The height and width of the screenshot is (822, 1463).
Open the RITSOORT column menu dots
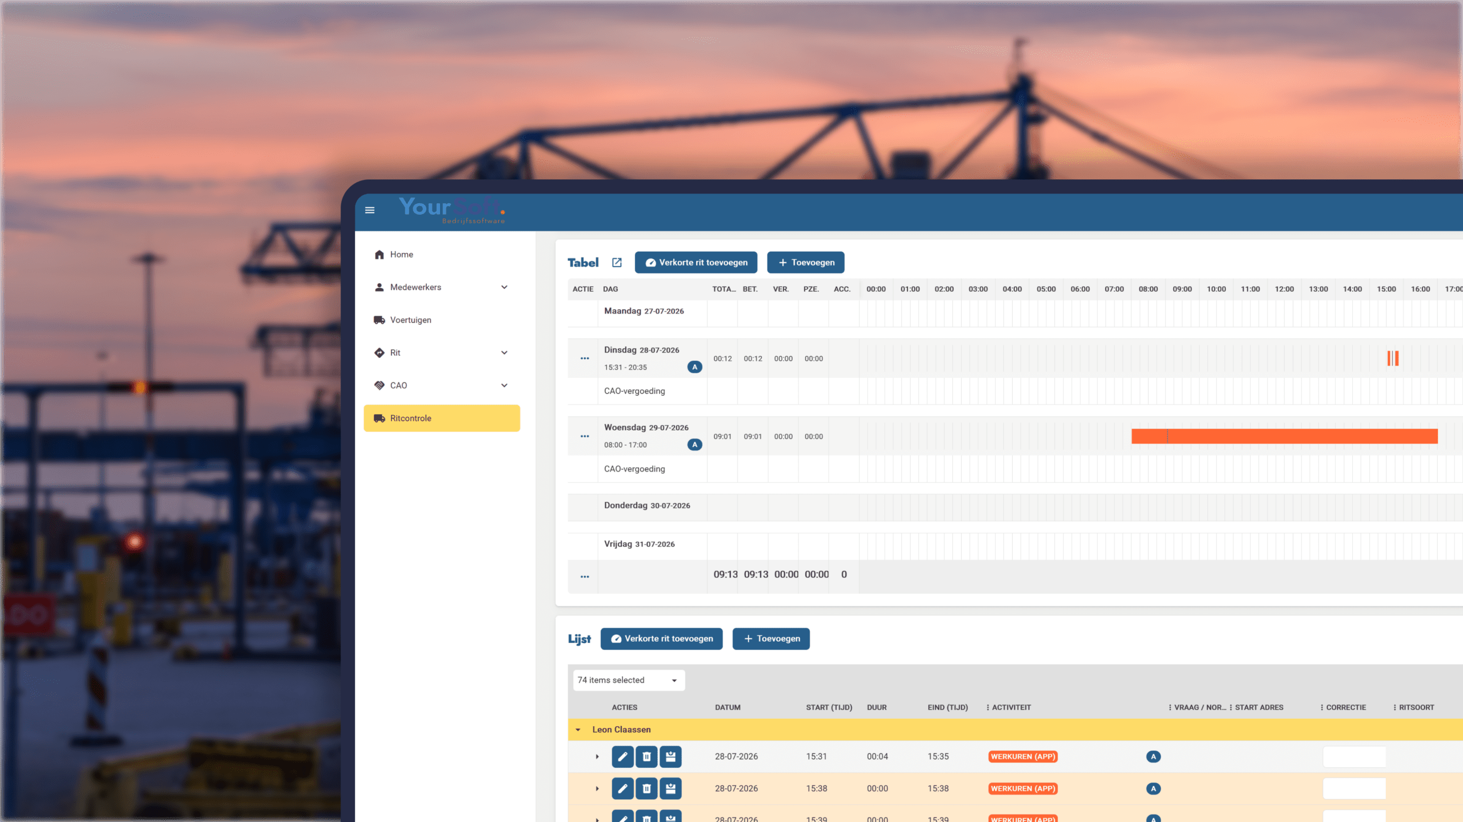click(1395, 708)
